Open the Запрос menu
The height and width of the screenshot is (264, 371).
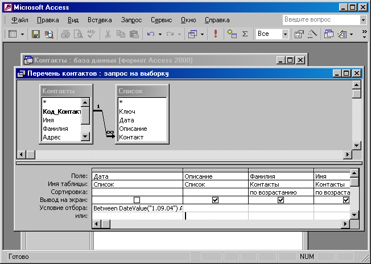131,20
